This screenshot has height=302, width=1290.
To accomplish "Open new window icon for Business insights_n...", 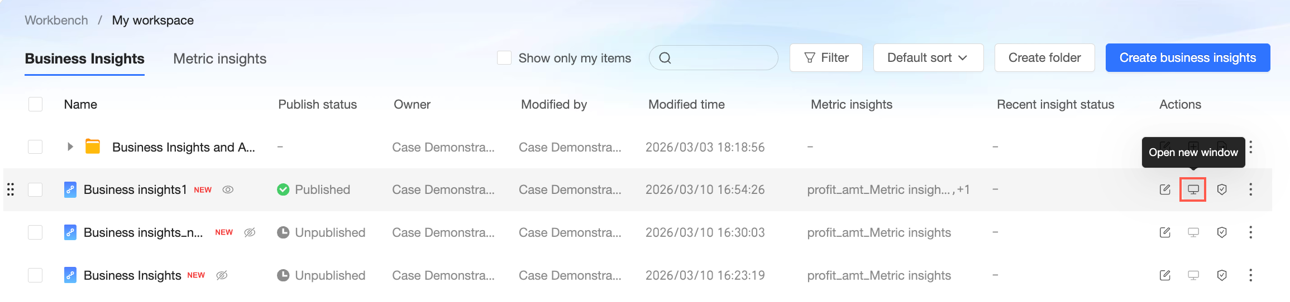I will pos(1193,232).
